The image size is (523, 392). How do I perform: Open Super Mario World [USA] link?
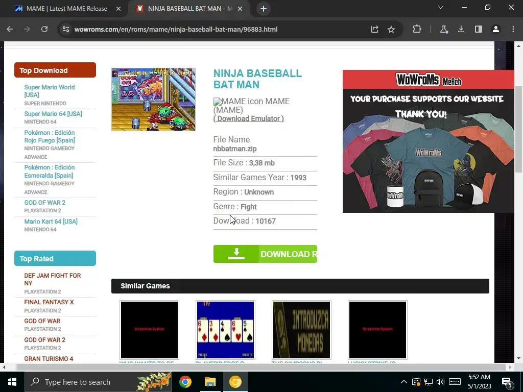click(x=50, y=91)
